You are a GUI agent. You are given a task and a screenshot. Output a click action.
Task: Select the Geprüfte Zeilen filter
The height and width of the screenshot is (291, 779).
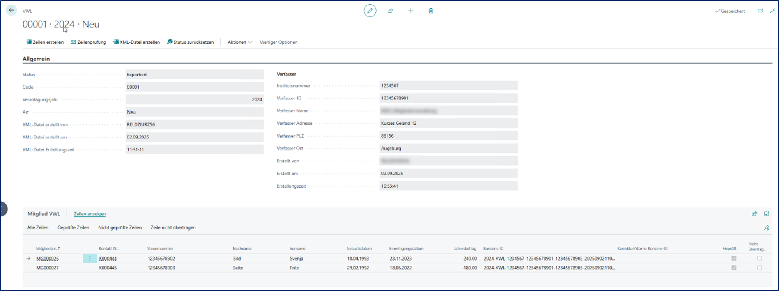click(73, 228)
